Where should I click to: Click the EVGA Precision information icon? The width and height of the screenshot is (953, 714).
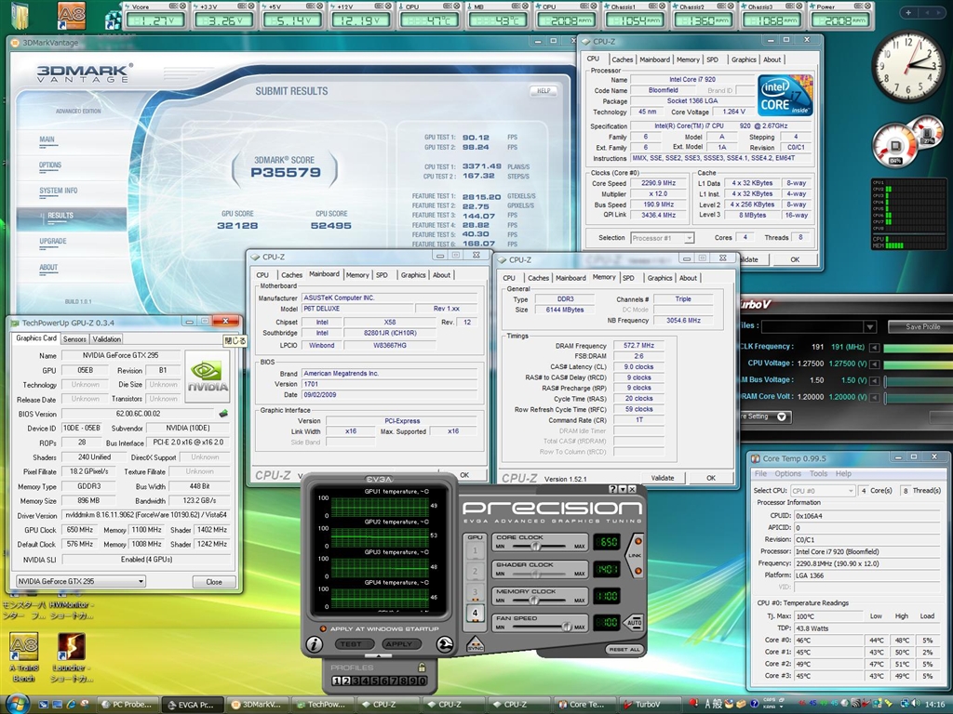(x=315, y=643)
